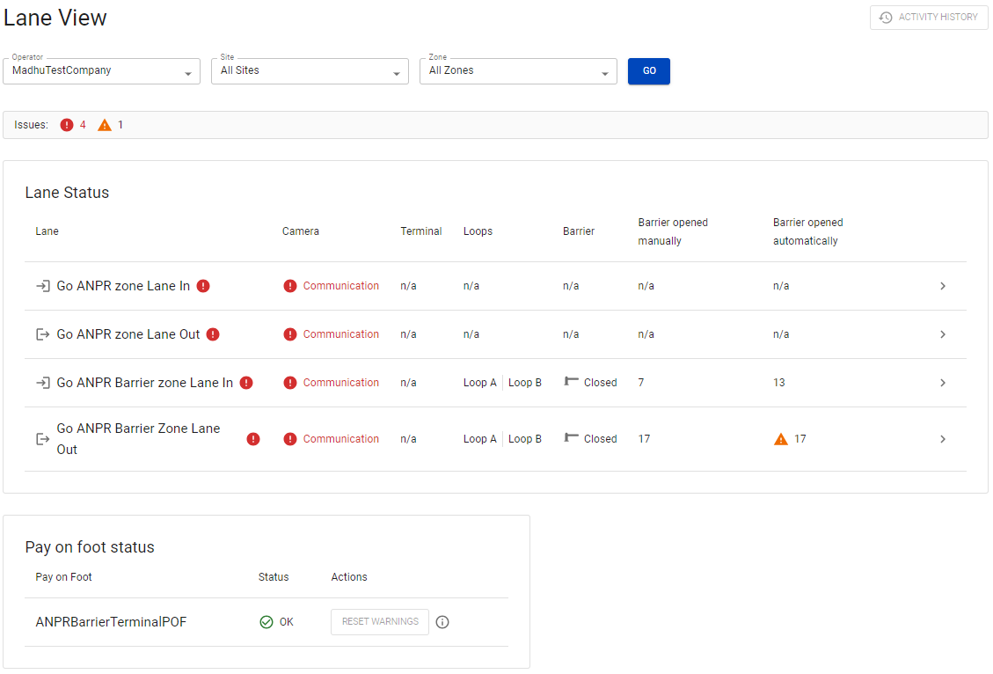Open the Activity History button
993x674 pixels.
coord(929,17)
